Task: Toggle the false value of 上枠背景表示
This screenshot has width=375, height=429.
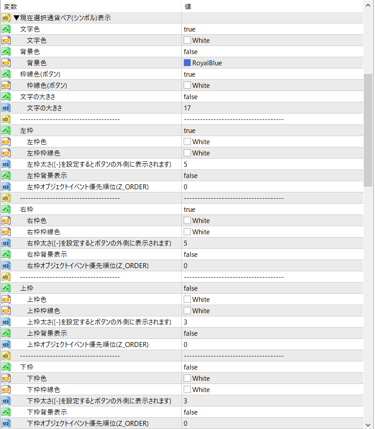Action: pos(190,333)
